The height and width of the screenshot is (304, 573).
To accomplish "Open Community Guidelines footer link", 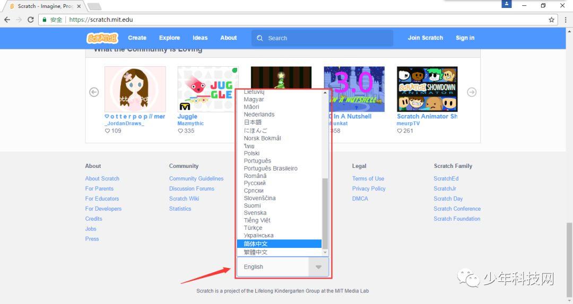I will tap(196, 178).
